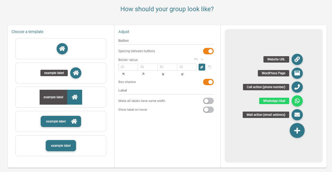Select PX units for border radius
Viewport: 332px width, 172px height.
[x=196, y=60]
